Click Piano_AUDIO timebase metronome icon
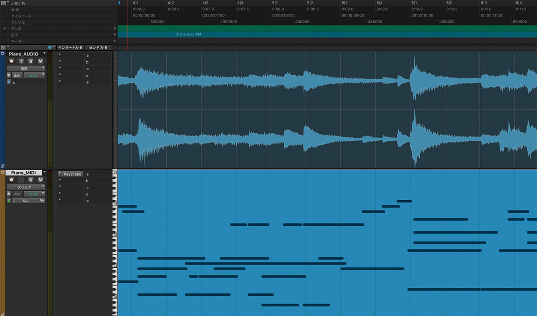537x316 pixels. click(x=14, y=82)
